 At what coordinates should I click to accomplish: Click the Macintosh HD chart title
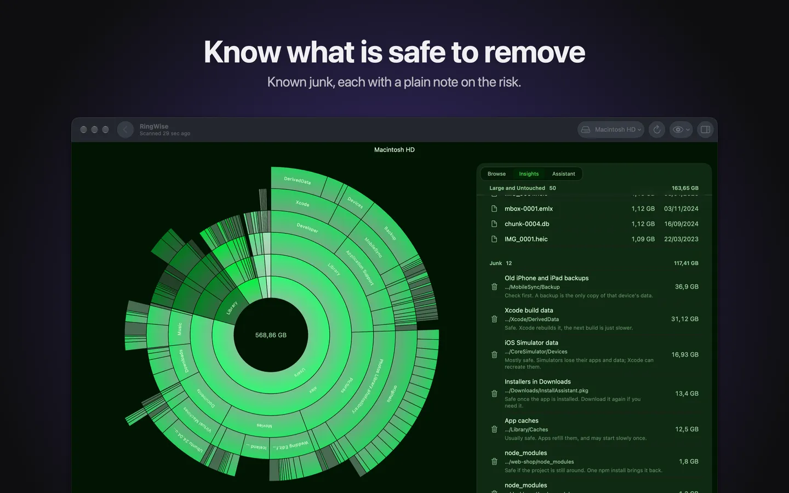(x=395, y=150)
